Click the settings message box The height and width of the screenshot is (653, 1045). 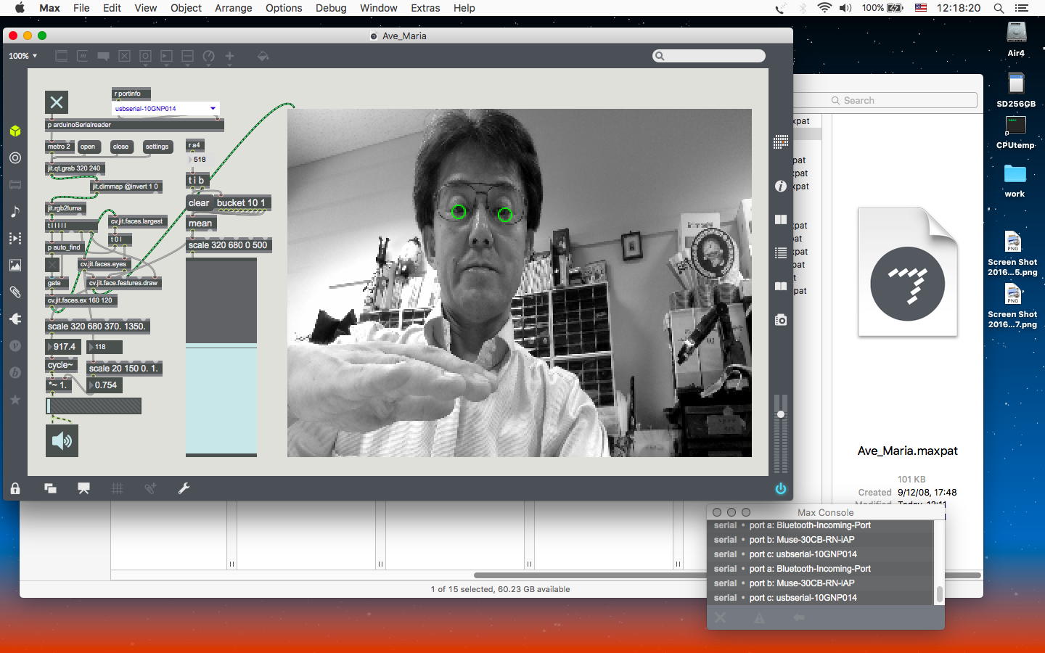[x=157, y=147]
